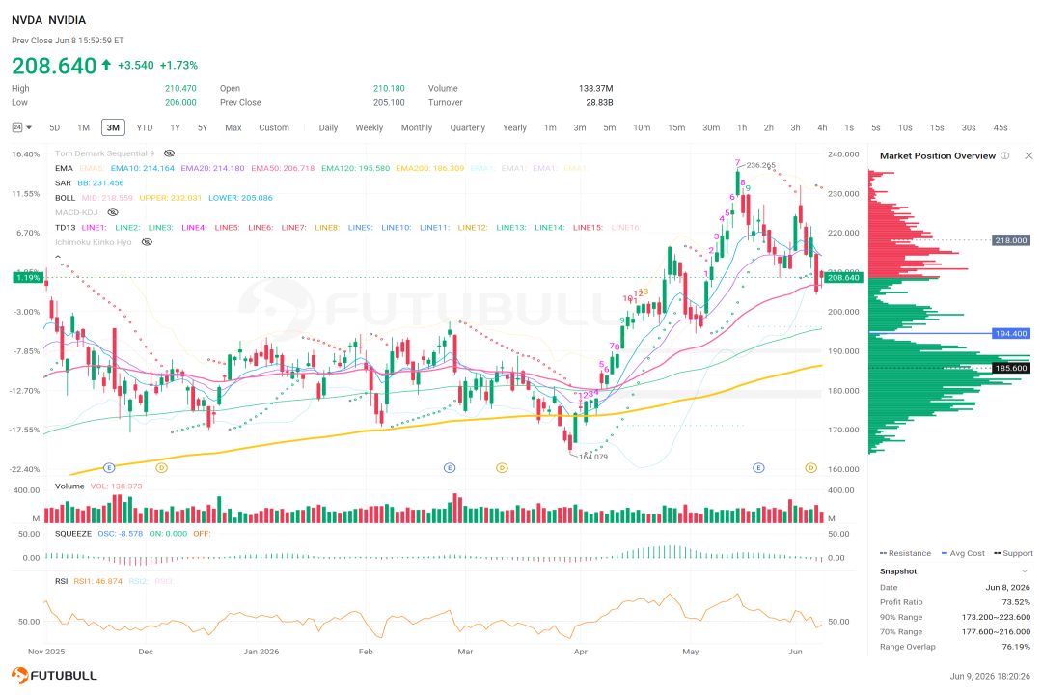The height and width of the screenshot is (695, 1042).
Task: Toggle visibility of Ichimoku Kinko Hyo
Action: 147,242
